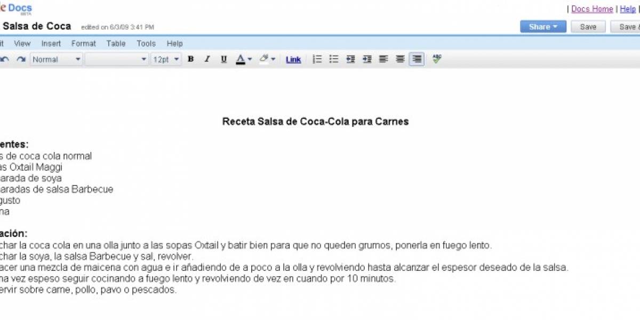Click the Undo arrow icon
Screen dimensions: 640x320
pos(4,59)
